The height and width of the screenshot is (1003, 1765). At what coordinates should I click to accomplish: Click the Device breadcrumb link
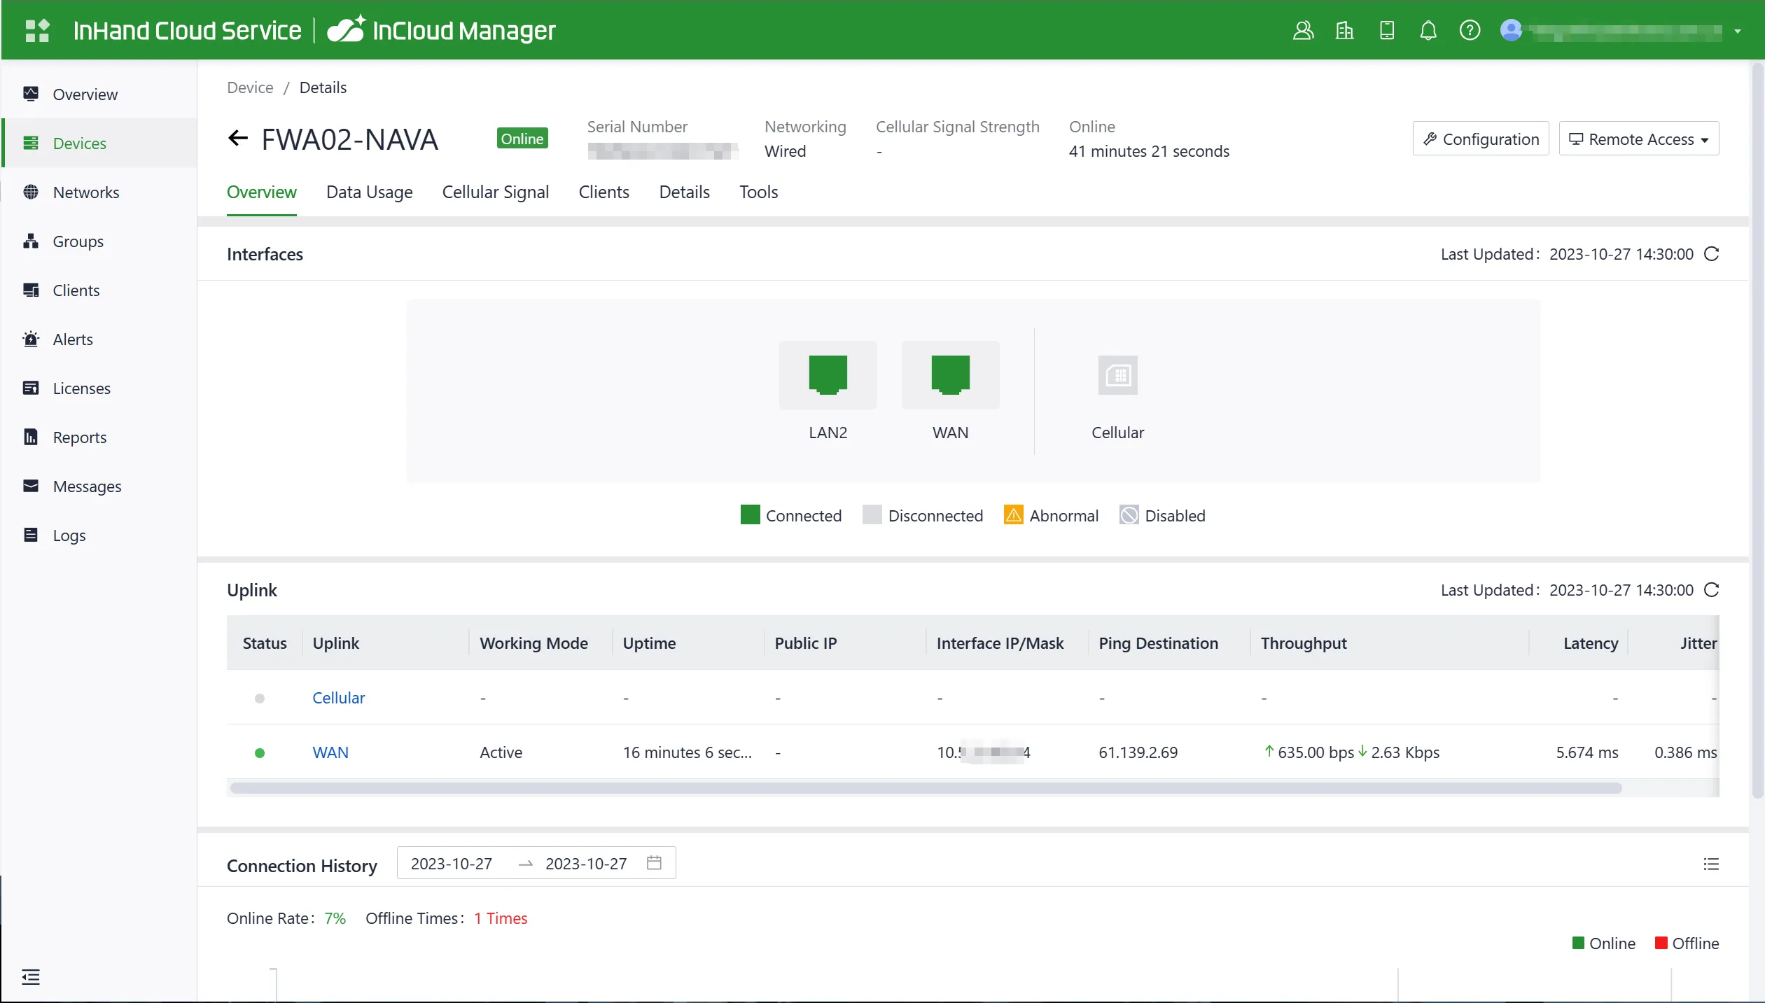click(250, 87)
